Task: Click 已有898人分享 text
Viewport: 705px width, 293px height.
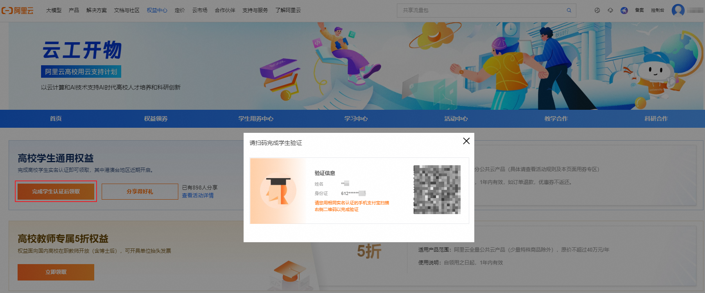Action: click(200, 188)
